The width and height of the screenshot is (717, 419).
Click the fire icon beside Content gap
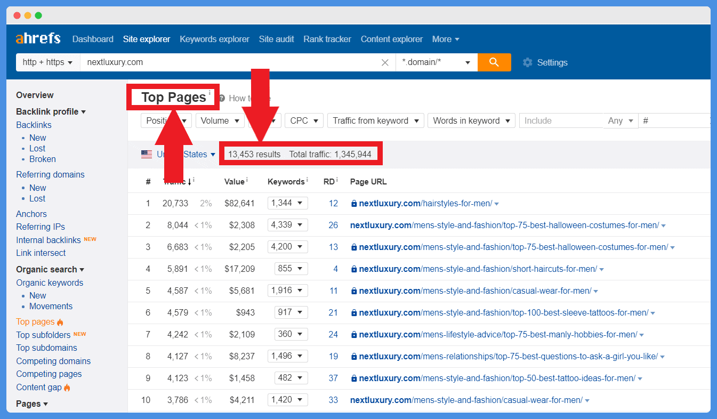[x=67, y=388]
